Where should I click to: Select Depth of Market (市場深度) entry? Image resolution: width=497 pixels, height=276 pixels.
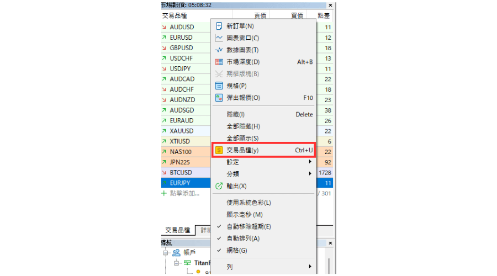[x=263, y=62]
